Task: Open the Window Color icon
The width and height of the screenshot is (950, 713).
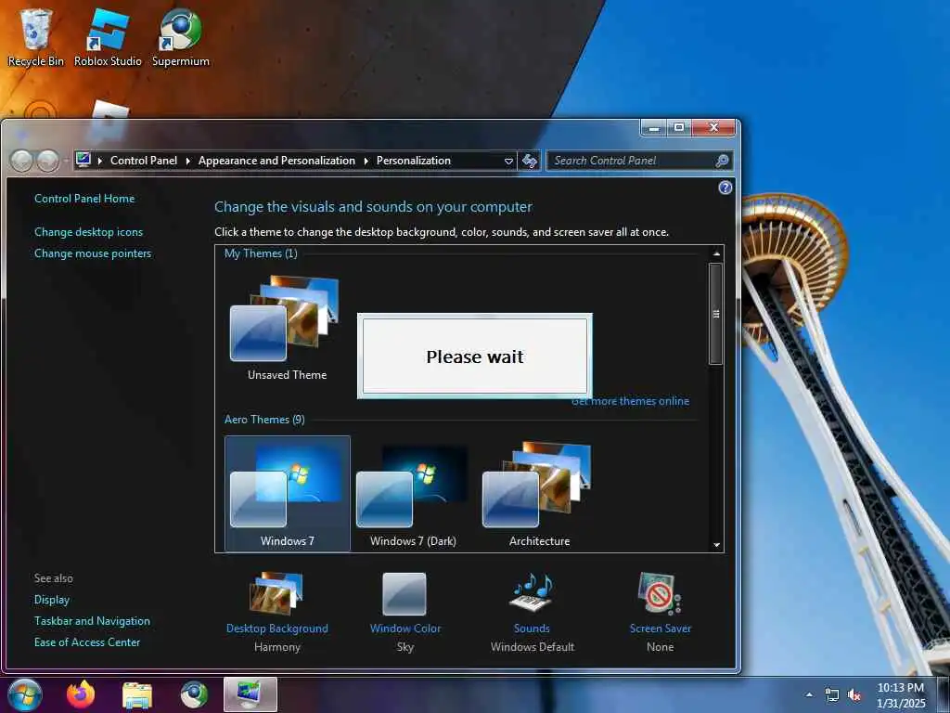Action: coord(404,593)
